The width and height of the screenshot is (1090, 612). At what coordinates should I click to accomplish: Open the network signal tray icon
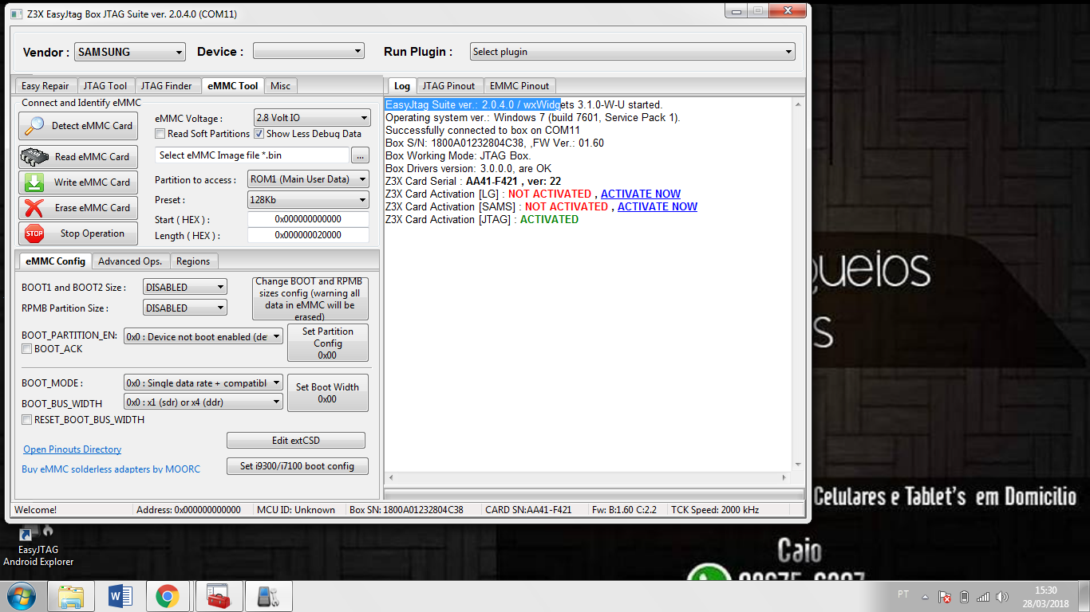click(x=983, y=597)
